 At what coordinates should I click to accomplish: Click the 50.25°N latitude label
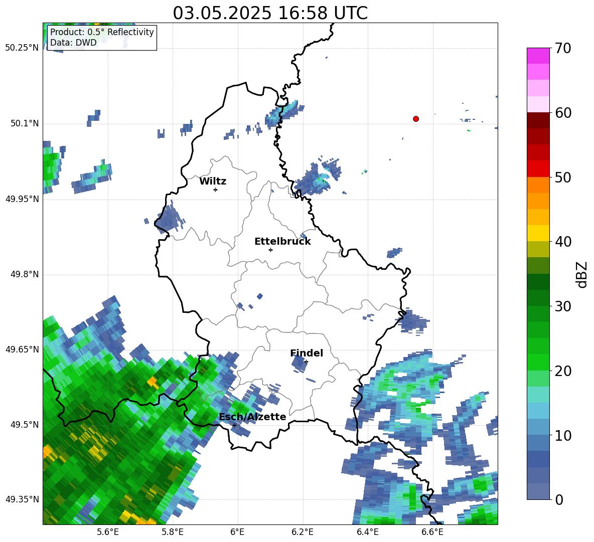pos(22,48)
